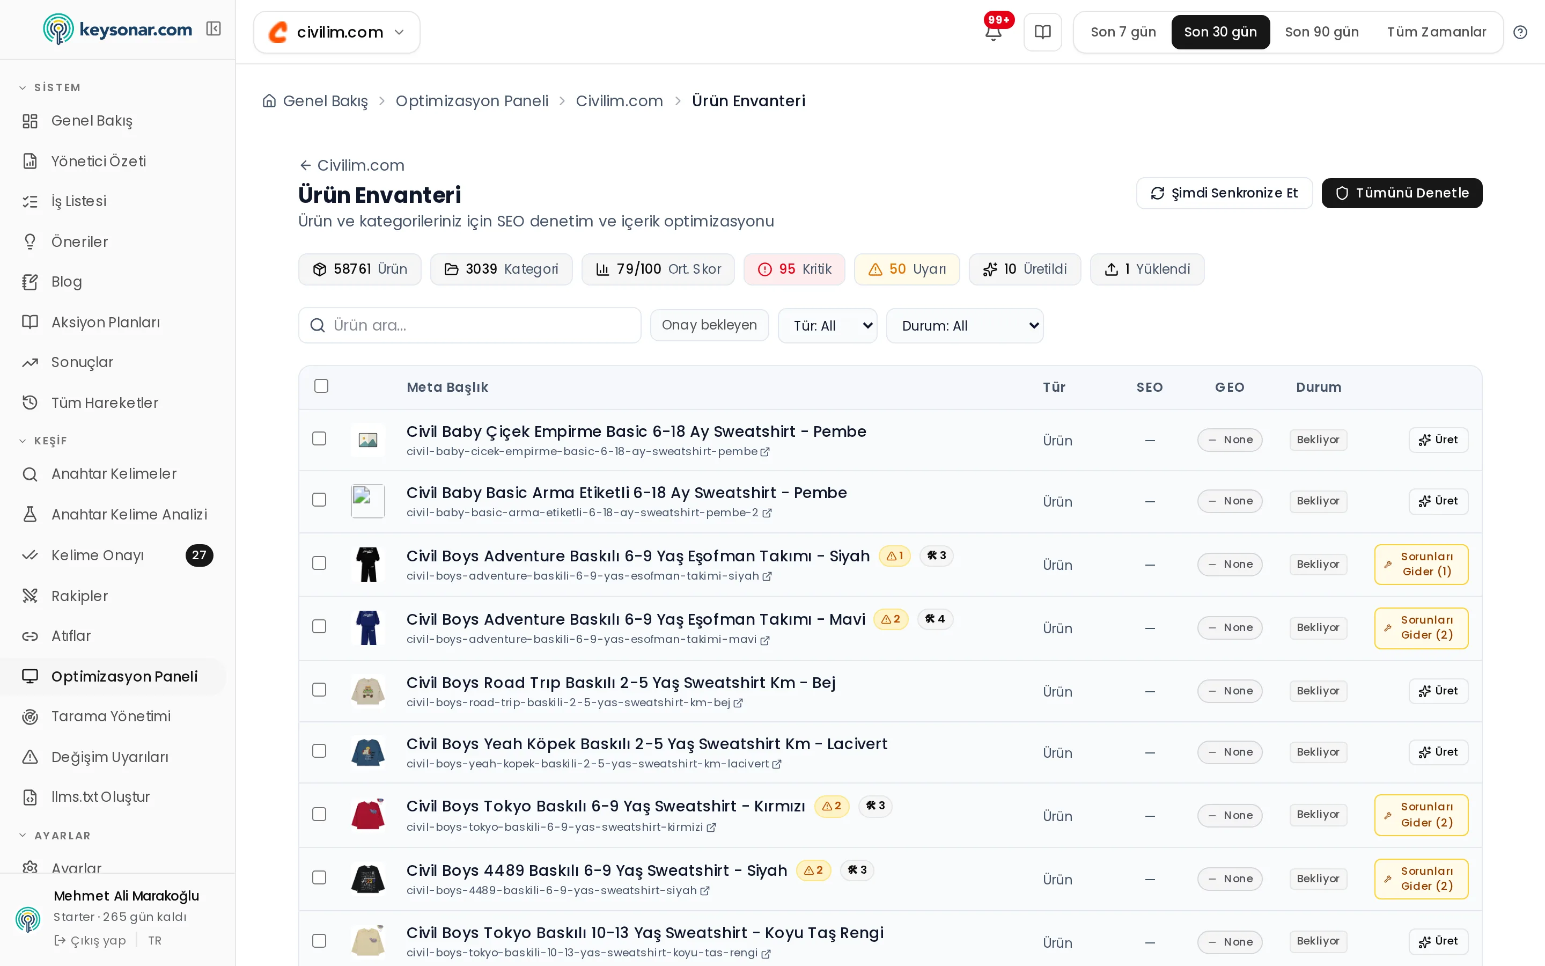Click warning badge on Tokyo Sweatshirt Kırmızı
Viewport: 1545px width, 966px height.
(x=832, y=806)
